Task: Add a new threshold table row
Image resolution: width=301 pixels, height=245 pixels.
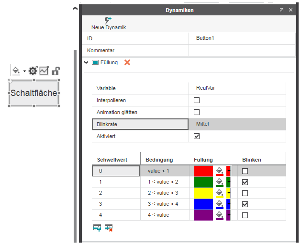Action: [97, 228]
